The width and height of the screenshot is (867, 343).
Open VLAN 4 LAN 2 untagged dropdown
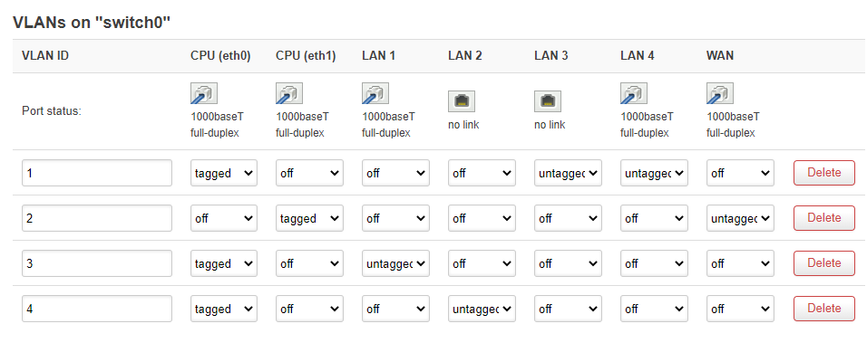click(482, 309)
